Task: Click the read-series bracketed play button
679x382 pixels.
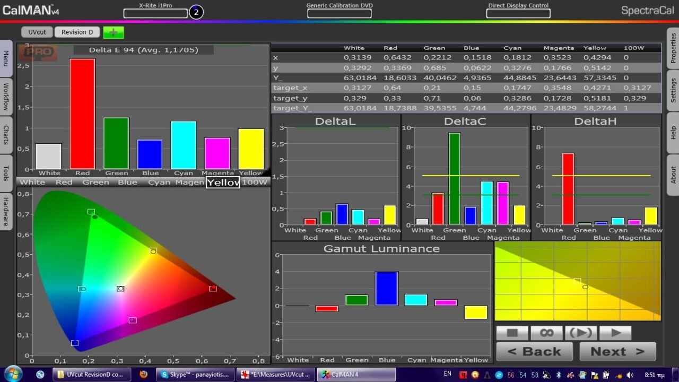Action: click(x=580, y=333)
